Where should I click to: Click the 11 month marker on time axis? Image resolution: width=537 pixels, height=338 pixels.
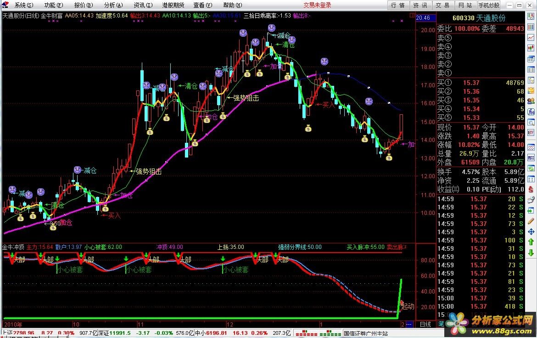coord(140,324)
